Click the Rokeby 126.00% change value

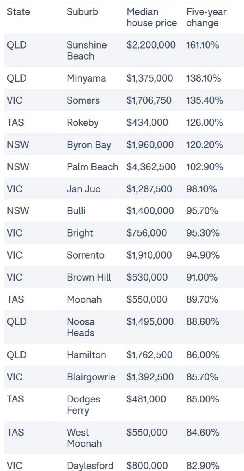205,123
